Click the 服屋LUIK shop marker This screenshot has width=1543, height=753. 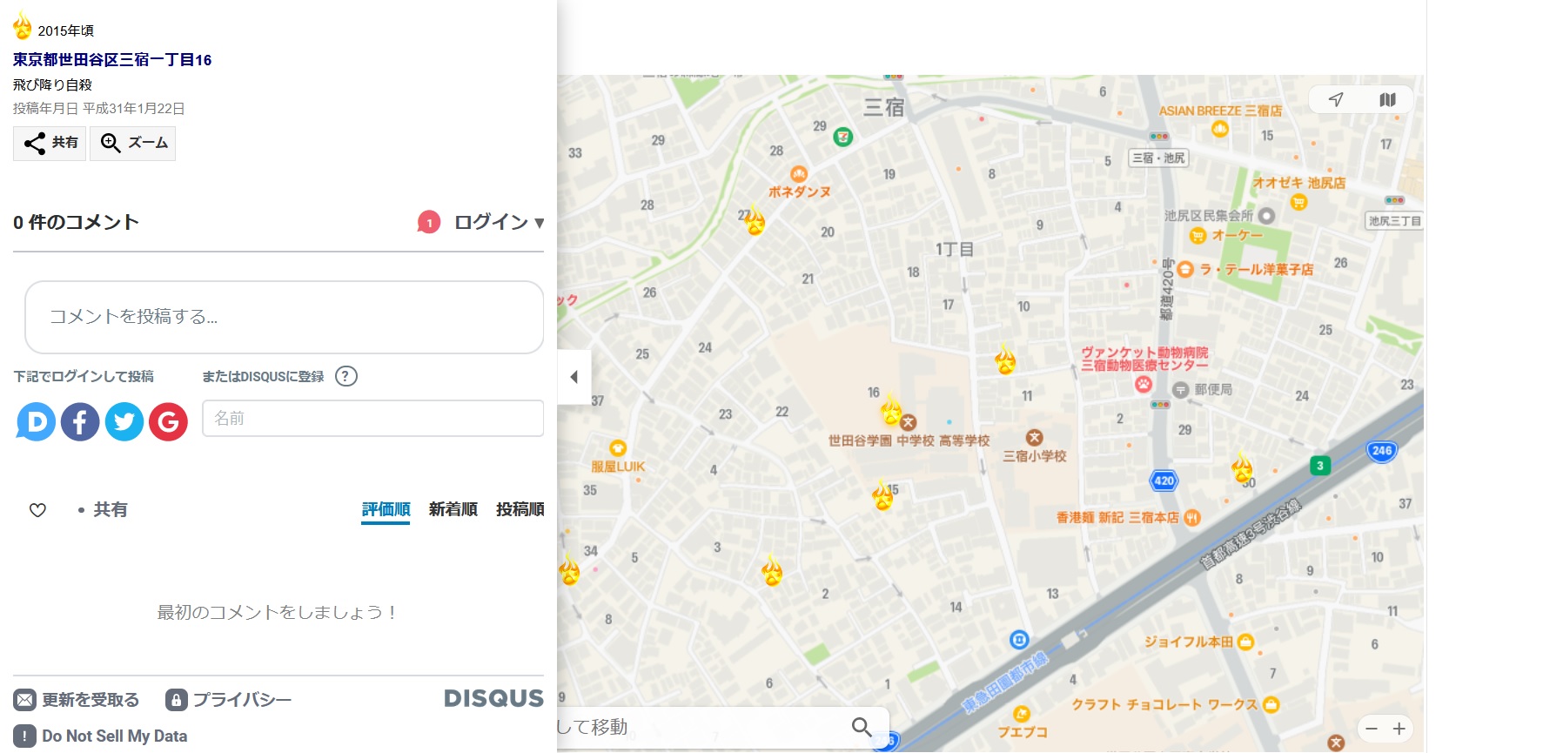click(618, 449)
